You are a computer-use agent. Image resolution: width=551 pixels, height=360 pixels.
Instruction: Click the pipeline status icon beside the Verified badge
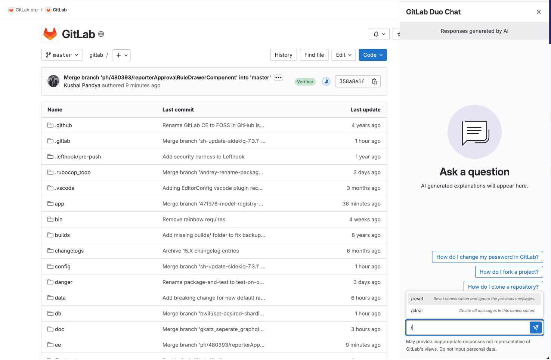326,81
